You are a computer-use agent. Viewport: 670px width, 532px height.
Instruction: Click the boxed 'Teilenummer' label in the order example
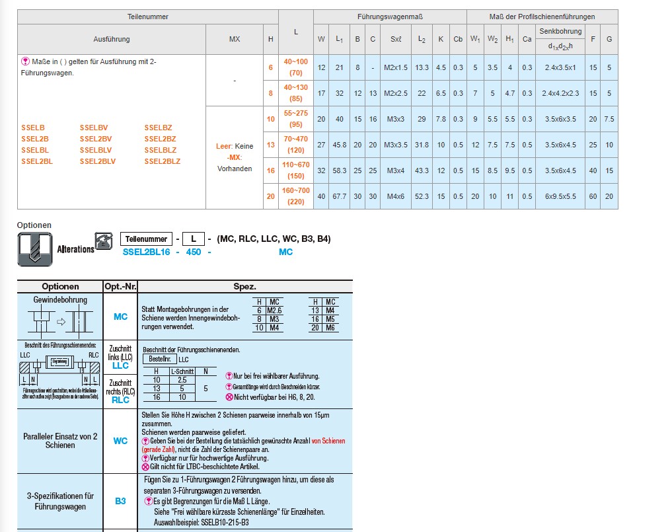pos(146,239)
